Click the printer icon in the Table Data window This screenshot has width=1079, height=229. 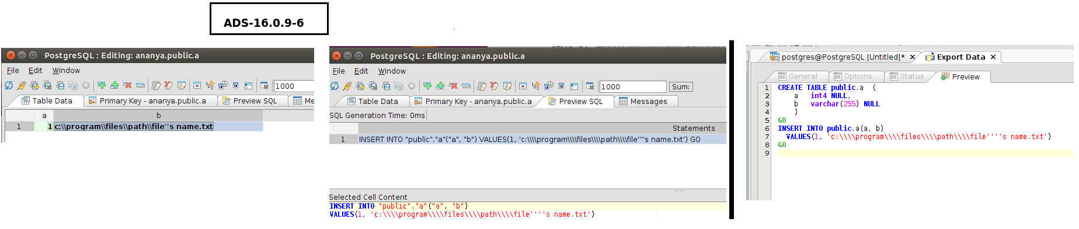[x=60, y=85]
